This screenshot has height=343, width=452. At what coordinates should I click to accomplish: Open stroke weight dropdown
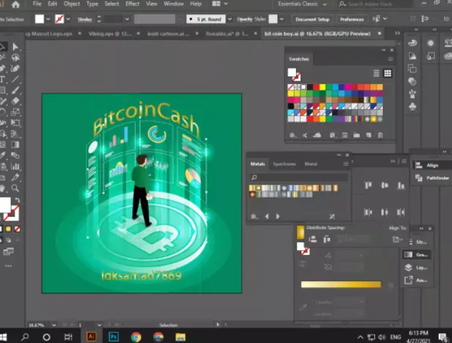click(127, 19)
